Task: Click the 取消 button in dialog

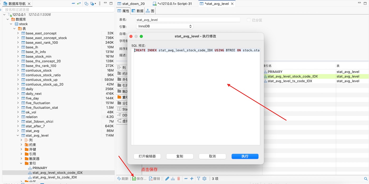Action: pyautogui.click(x=212, y=156)
